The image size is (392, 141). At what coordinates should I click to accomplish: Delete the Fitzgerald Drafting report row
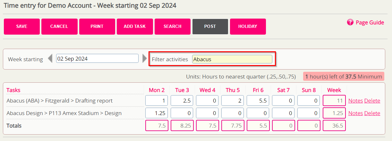pos(372,101)
